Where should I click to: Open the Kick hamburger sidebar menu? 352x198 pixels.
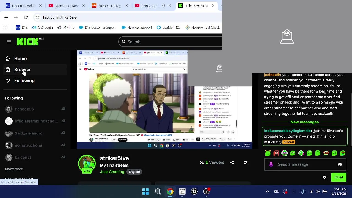click(9, 42)
